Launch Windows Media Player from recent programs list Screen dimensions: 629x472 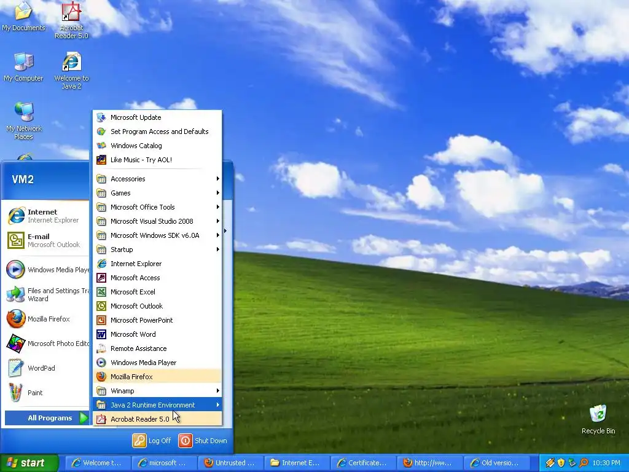[47, 270]
